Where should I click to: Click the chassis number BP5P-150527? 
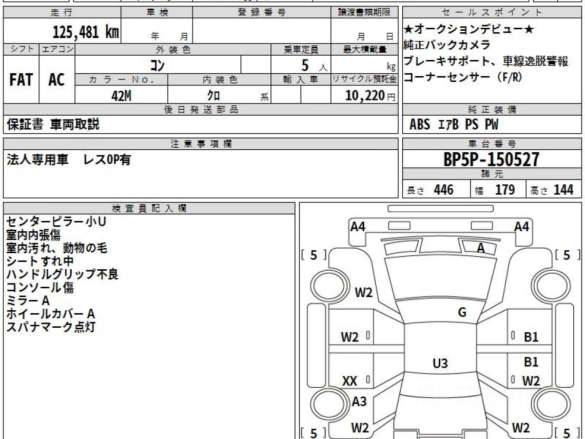(x=491, y=160)
